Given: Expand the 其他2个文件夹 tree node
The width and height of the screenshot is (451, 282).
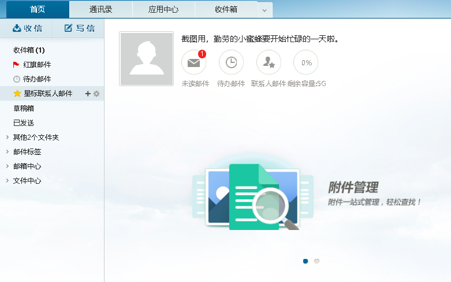Looking at the screenshot, I should [x=7, y=138].
